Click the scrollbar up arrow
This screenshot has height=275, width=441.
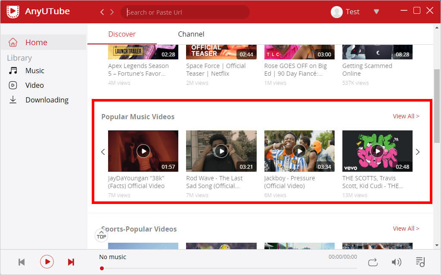point(437,28)
